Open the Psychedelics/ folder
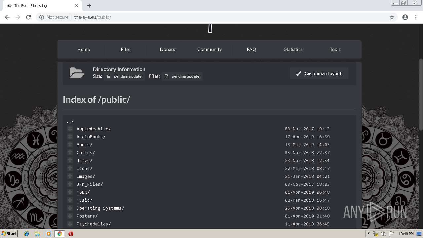The image size is (423, 238). click(x=94, y=224)
